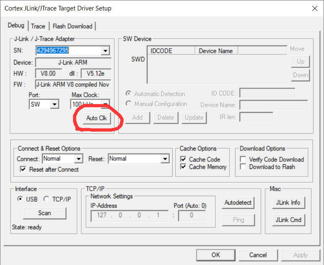The height and width of the screenshot is (265, 324).
Task: Click the dll V5.12e value
Action: click(x=96, y=73)
